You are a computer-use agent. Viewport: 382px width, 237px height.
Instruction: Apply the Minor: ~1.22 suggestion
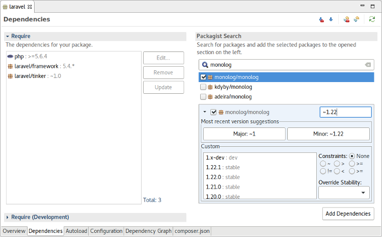coord(329,134)
